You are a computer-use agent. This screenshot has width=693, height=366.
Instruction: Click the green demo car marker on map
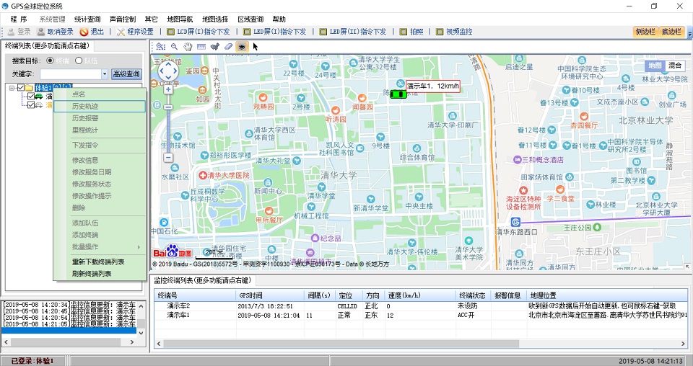pos(397,94)
